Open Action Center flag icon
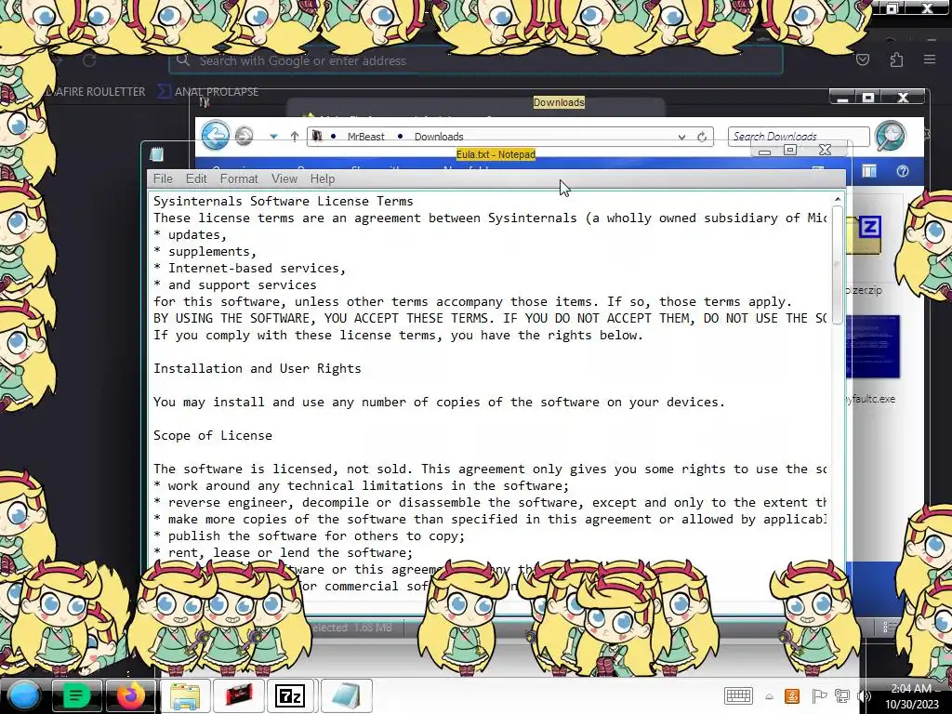 click(x=818, y=696)
